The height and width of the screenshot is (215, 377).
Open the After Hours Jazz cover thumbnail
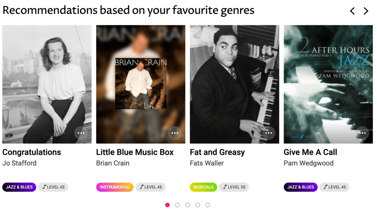[x=328, y=84]
